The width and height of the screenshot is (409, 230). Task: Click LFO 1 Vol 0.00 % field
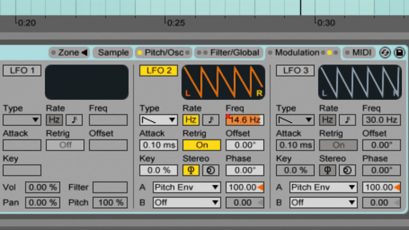click(42, 187)
